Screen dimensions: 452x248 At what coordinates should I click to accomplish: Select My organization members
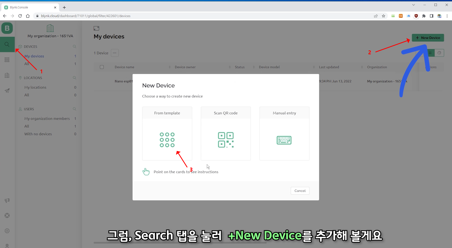(47, 119)
